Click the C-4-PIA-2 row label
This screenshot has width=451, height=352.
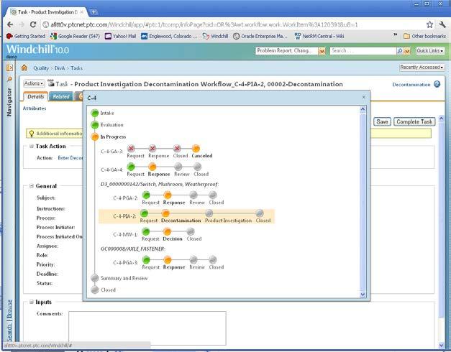point(124,216)
